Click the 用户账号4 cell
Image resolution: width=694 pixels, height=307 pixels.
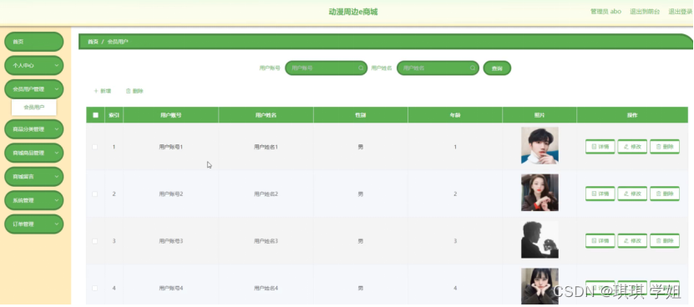pyautogui.click(x=171, y=288)
